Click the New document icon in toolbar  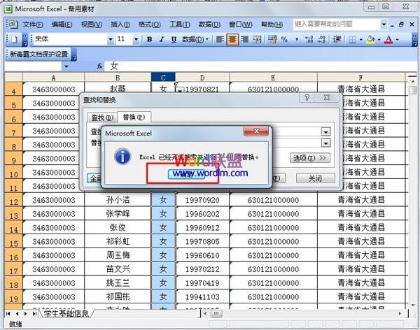pyautogui.click(x=14, y=40)
